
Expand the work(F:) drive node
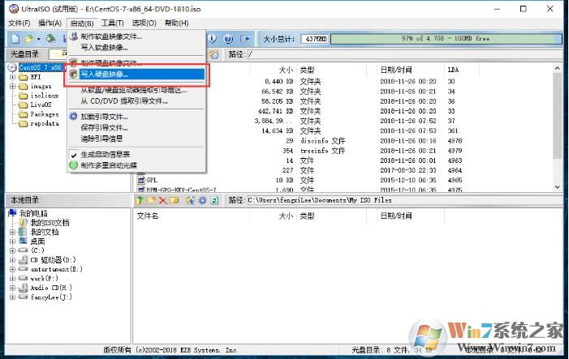pos(12,277)
